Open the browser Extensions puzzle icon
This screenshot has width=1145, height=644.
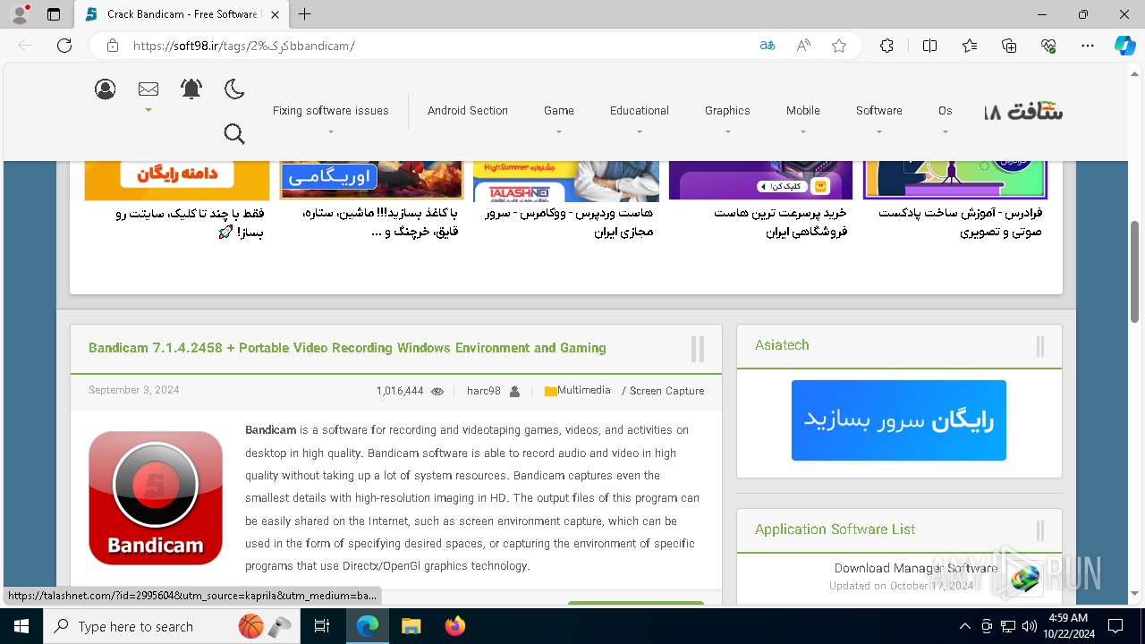pyautogui.click(x=886, y=46)
